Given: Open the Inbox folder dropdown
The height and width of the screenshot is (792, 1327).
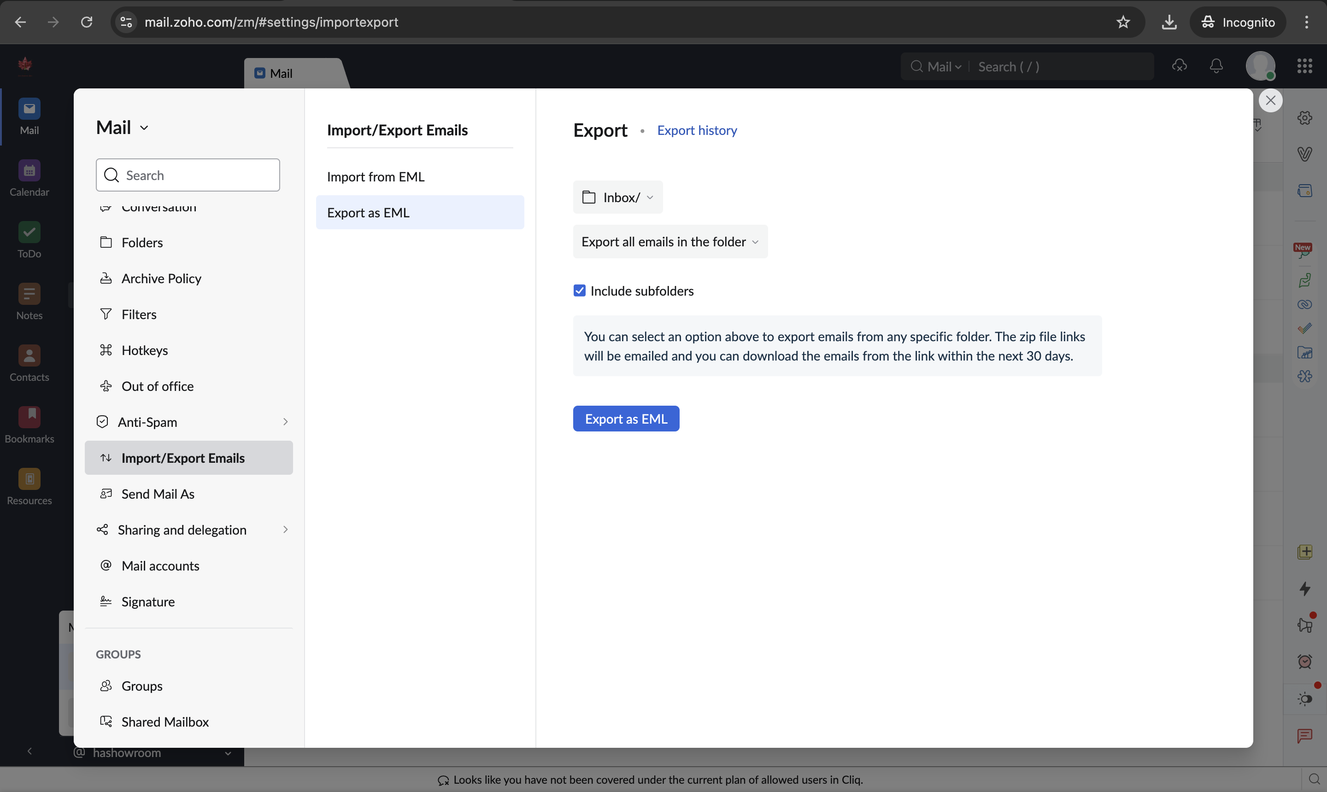Looking at the screenshot, I should point(617,198).
